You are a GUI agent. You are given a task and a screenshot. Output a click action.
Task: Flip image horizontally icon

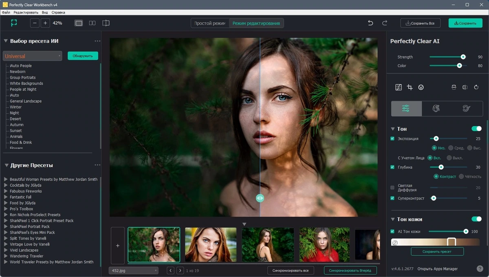(465, 87)
